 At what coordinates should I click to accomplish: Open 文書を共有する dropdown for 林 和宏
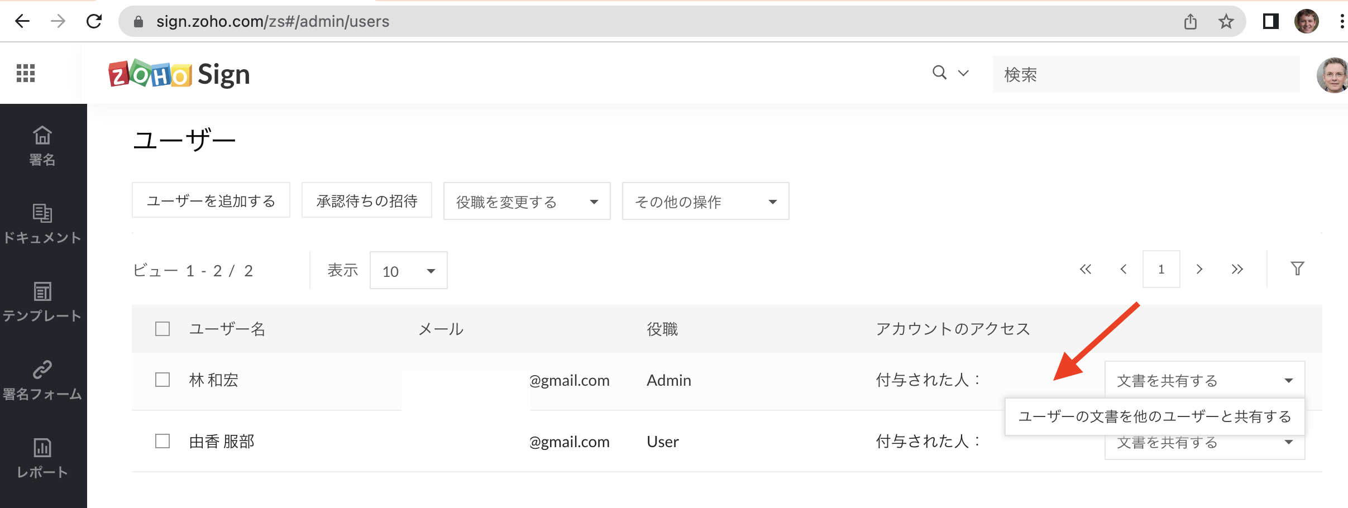click(x=1204, y=381)
